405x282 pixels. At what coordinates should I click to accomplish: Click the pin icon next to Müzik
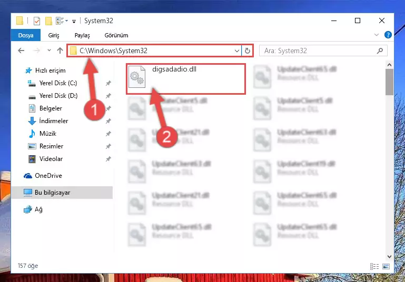[x=108, y=134]
